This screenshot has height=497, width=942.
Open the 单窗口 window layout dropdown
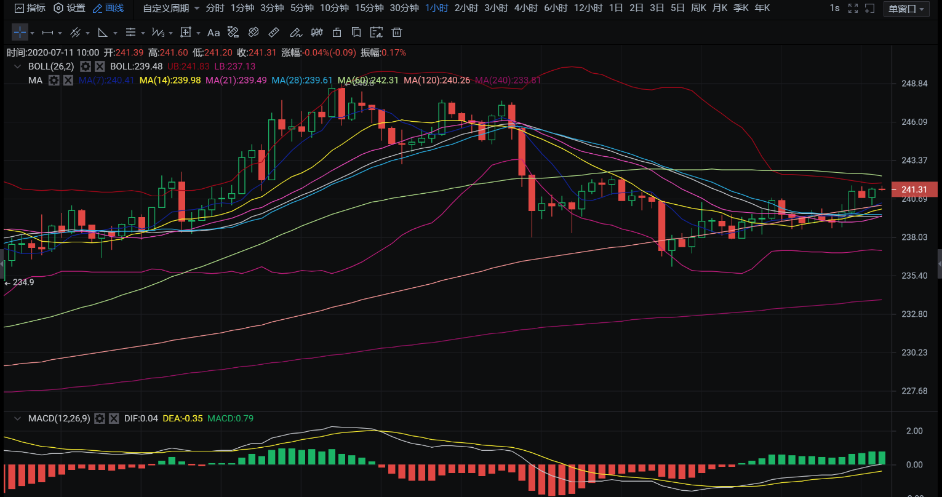point(906,9)
